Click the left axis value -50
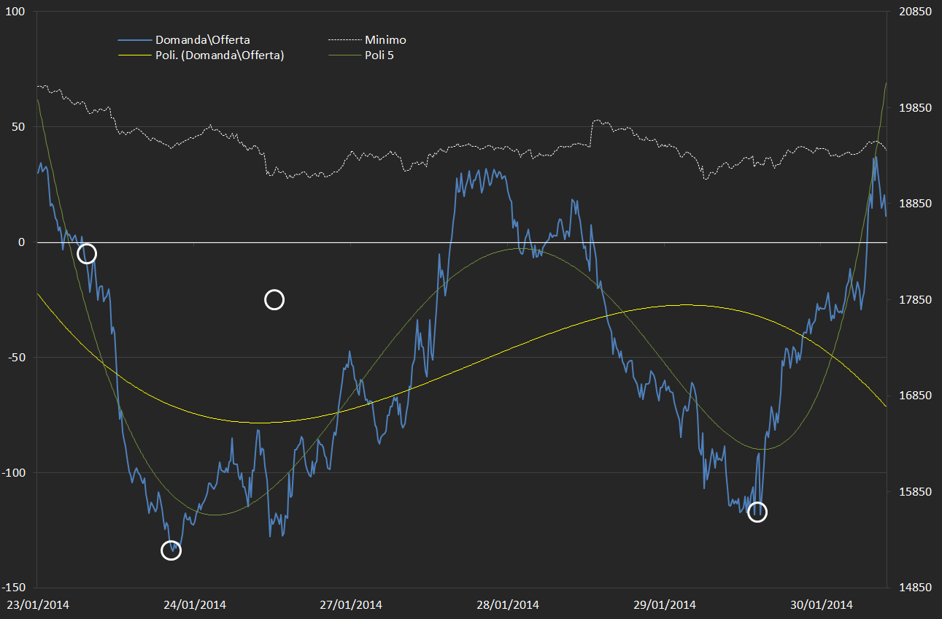942x619 pixels. pos(16,358)
